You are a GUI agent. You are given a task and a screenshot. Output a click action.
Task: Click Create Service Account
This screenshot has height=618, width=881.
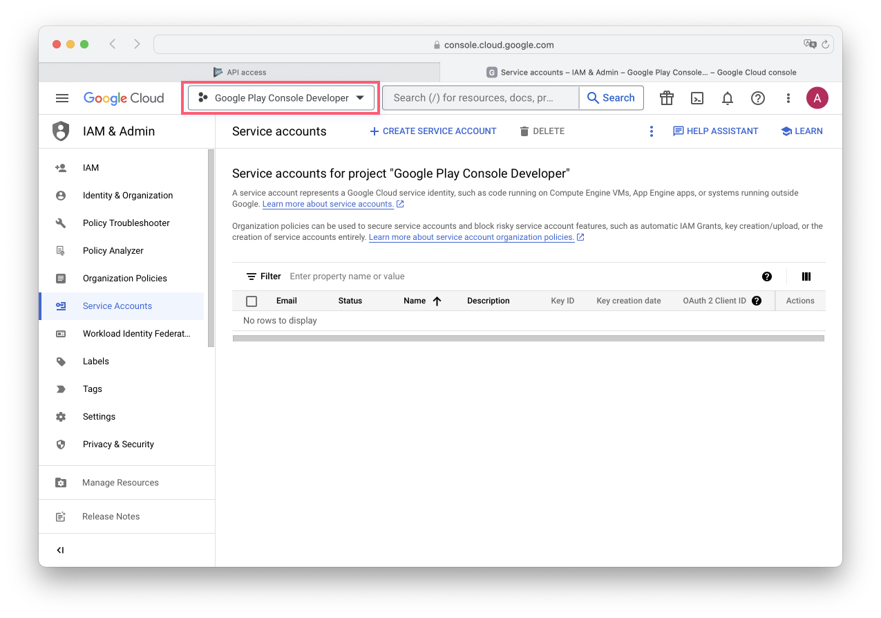433,131
